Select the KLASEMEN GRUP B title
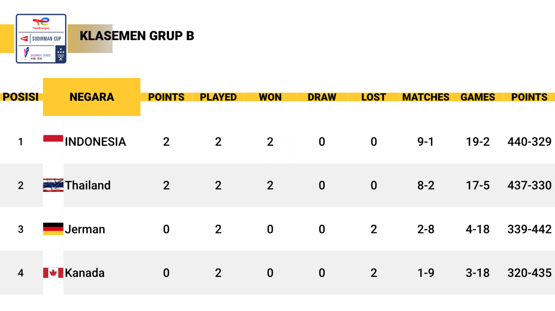 137,36
